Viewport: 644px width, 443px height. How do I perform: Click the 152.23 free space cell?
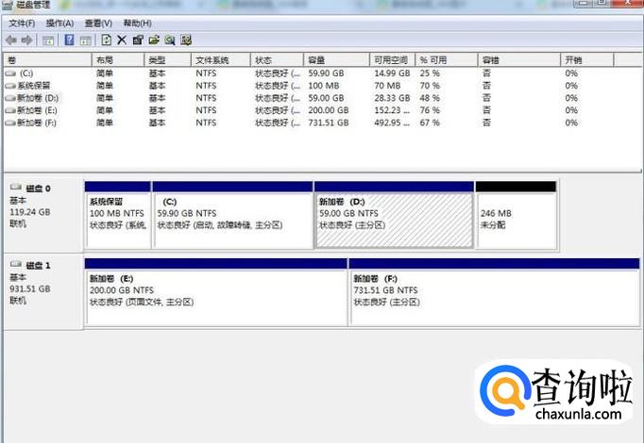[392, 110]
